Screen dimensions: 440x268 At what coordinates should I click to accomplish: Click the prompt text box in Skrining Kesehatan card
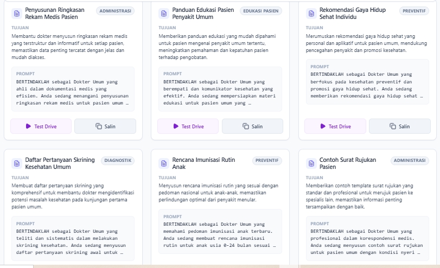click(73, 238)
